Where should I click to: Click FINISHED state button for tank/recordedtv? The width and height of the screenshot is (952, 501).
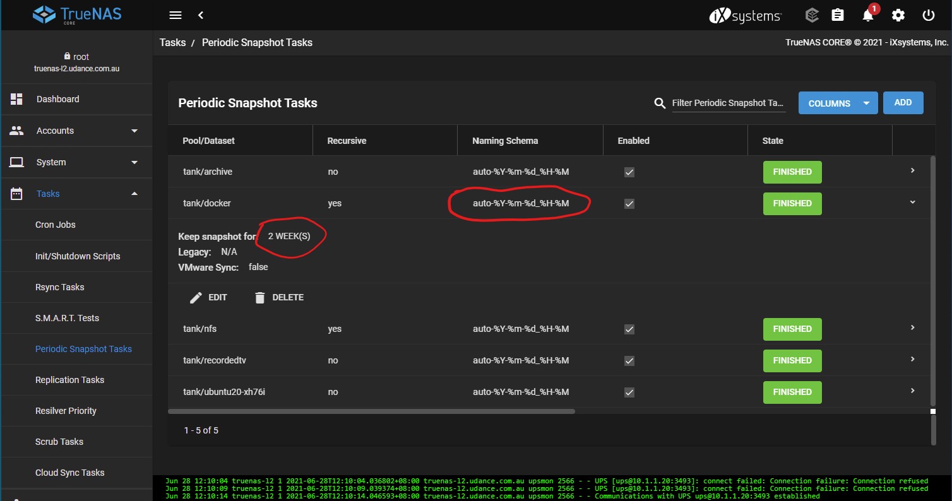(x=792, y=360)
